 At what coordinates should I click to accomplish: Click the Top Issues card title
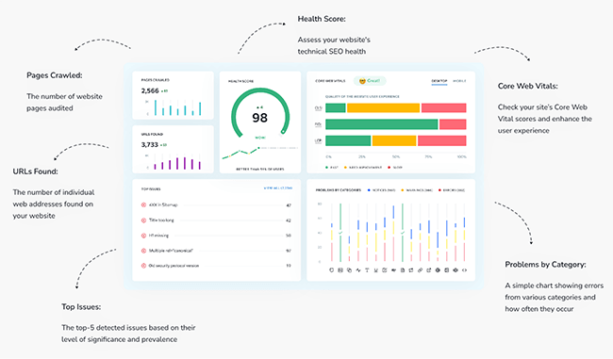click(x=151, y=188)
